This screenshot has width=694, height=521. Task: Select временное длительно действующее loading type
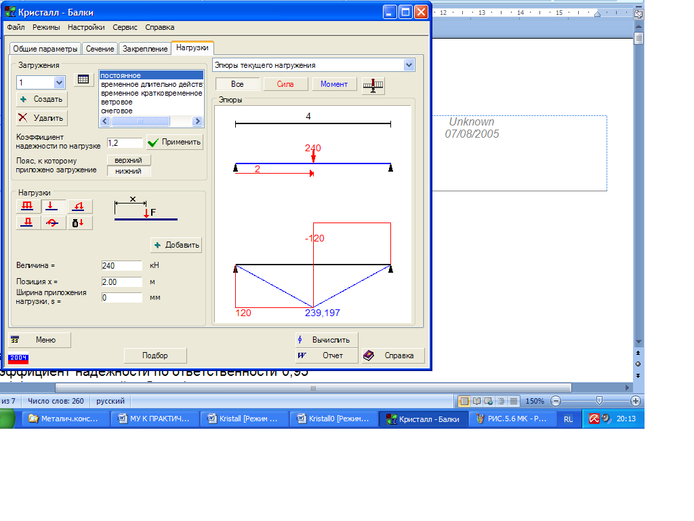[x=151, y=84]
